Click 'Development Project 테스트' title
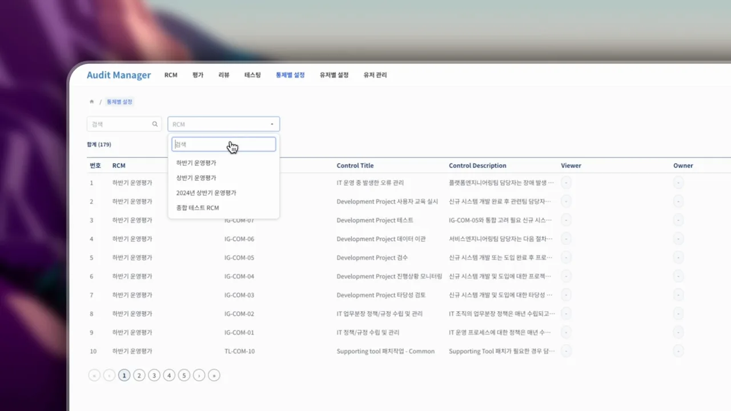Screen dimensions: 731x411 [x=375, y=220]
